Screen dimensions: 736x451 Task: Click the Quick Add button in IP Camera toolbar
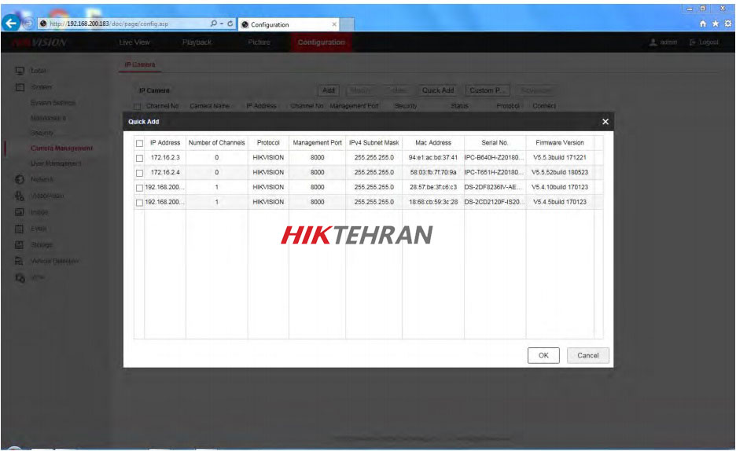438,90
